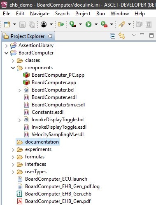Open the Window menu

(x=120, y=14)
